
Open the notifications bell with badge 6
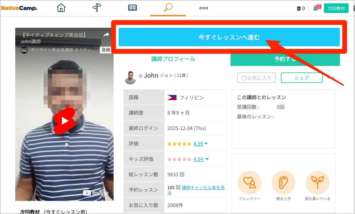pyautogui.click(x=316, y=8)
